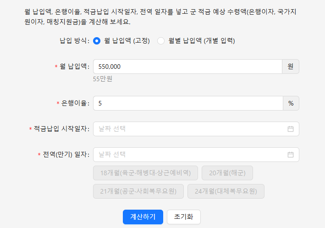Click the 적금납입 시작일자: field label
Screen dimensions: 325x228
point(61,129)
